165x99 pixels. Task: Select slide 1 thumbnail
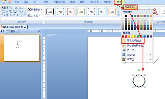tap(22, 48)
